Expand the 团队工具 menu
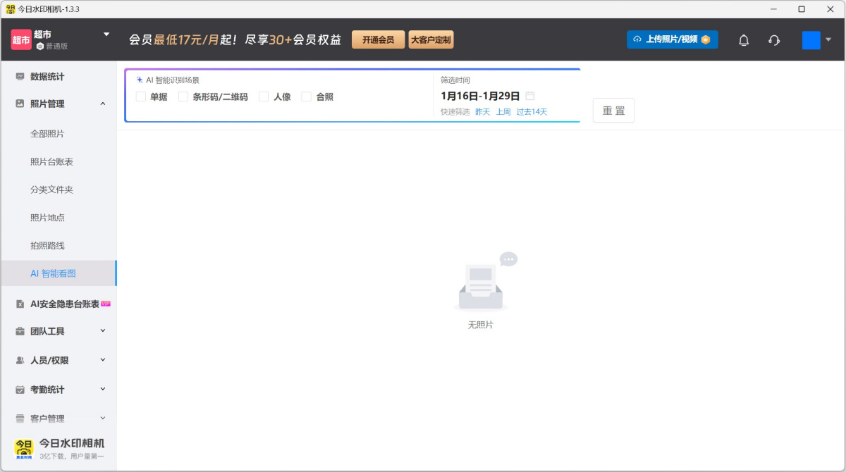This screenshot has height=472, width=846. 103,330
